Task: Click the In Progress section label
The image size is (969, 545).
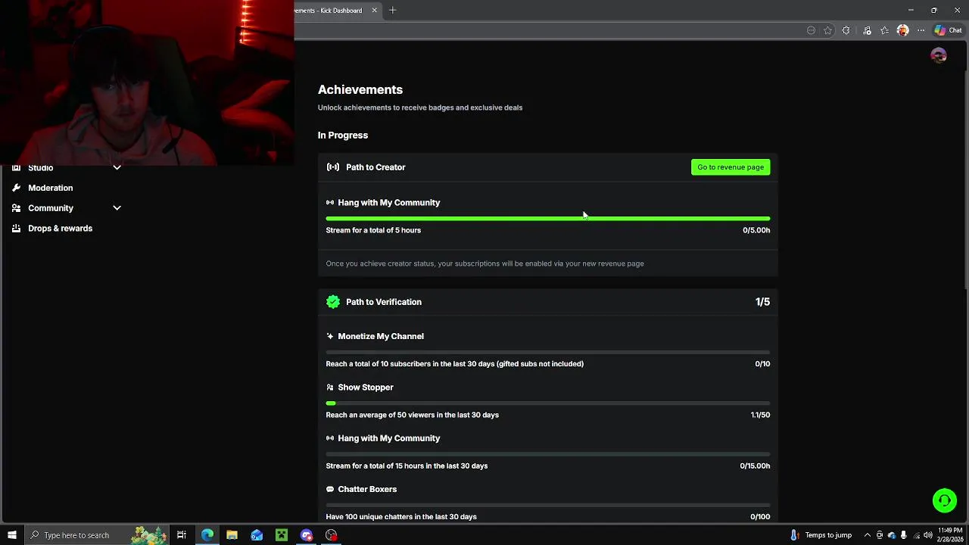Action: 343,135
